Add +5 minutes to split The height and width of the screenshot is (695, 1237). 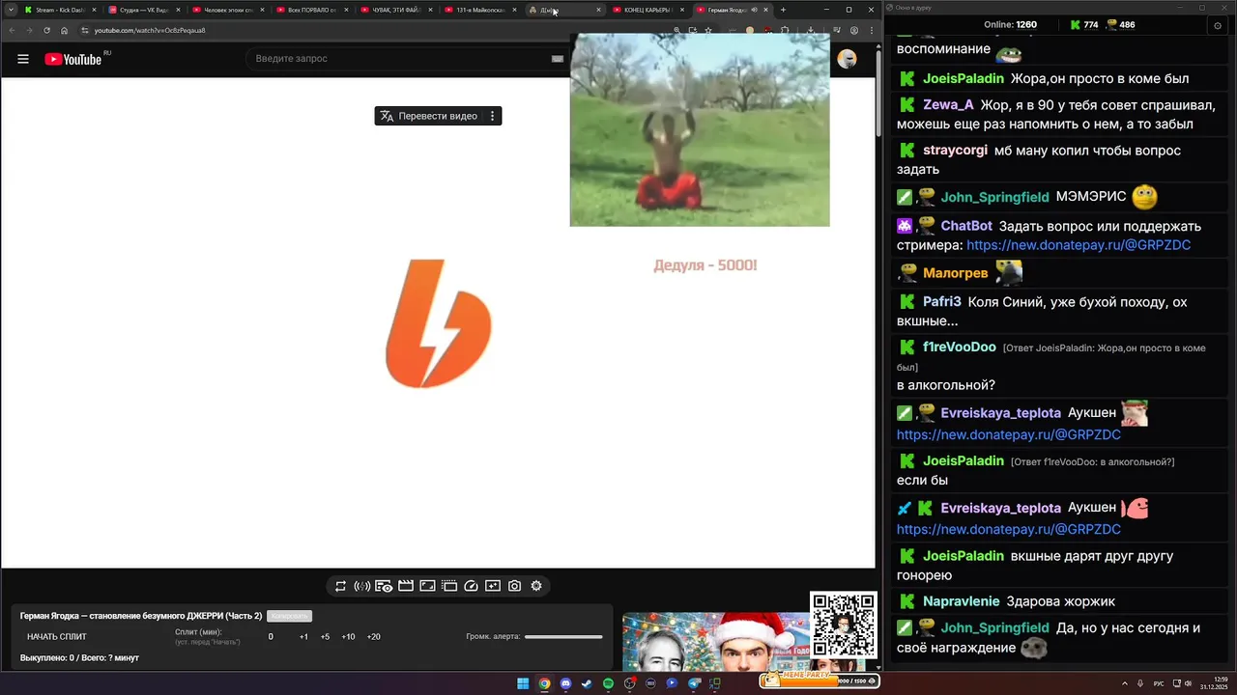click(x=325, y=637)
